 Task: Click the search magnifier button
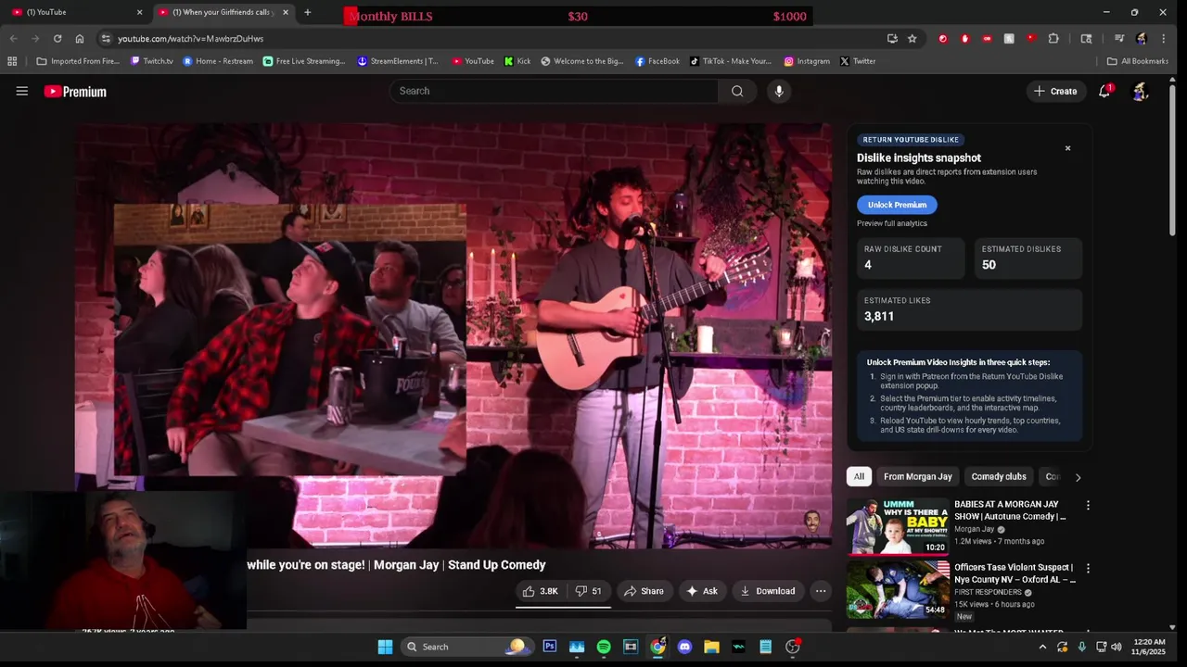point(737,91)
